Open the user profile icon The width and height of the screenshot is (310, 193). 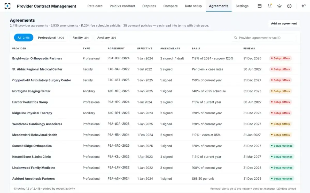click(289, 6)
